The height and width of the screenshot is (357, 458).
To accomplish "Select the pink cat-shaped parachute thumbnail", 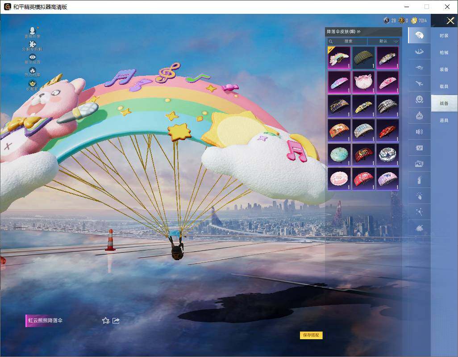I will tap(363, 82).
